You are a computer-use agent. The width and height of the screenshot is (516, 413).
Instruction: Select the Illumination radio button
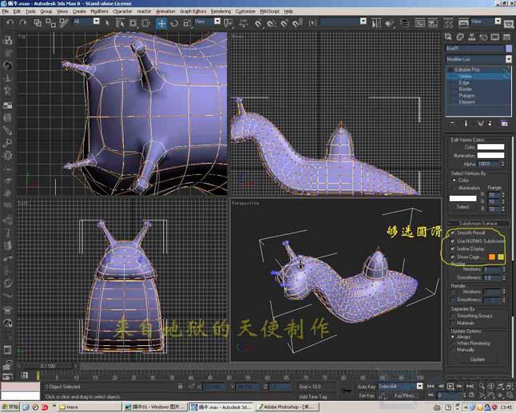pyautogui.click(x=454, y=188)
